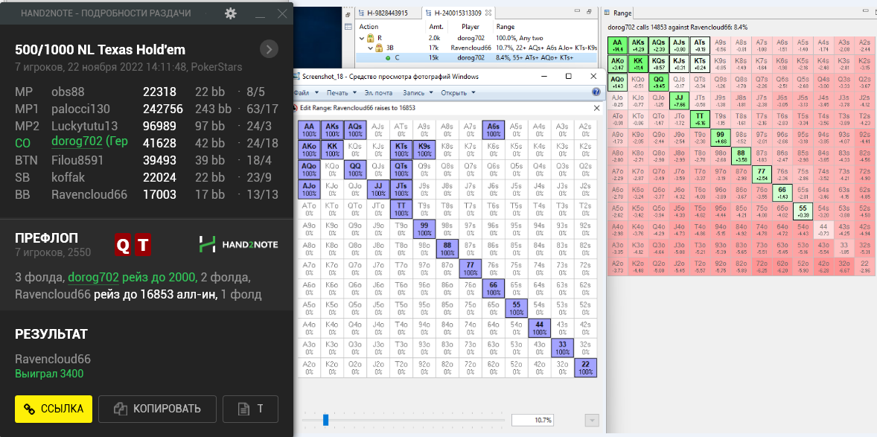Screen dimensions: 877x437
Task: Click Выиграл 3400 result text
Action: [x=50, y=373]
